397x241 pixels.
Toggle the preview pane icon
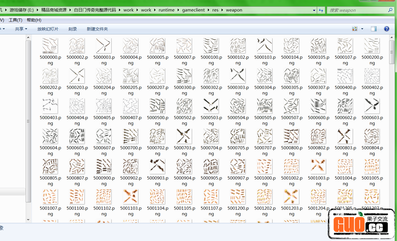point(374,29)
